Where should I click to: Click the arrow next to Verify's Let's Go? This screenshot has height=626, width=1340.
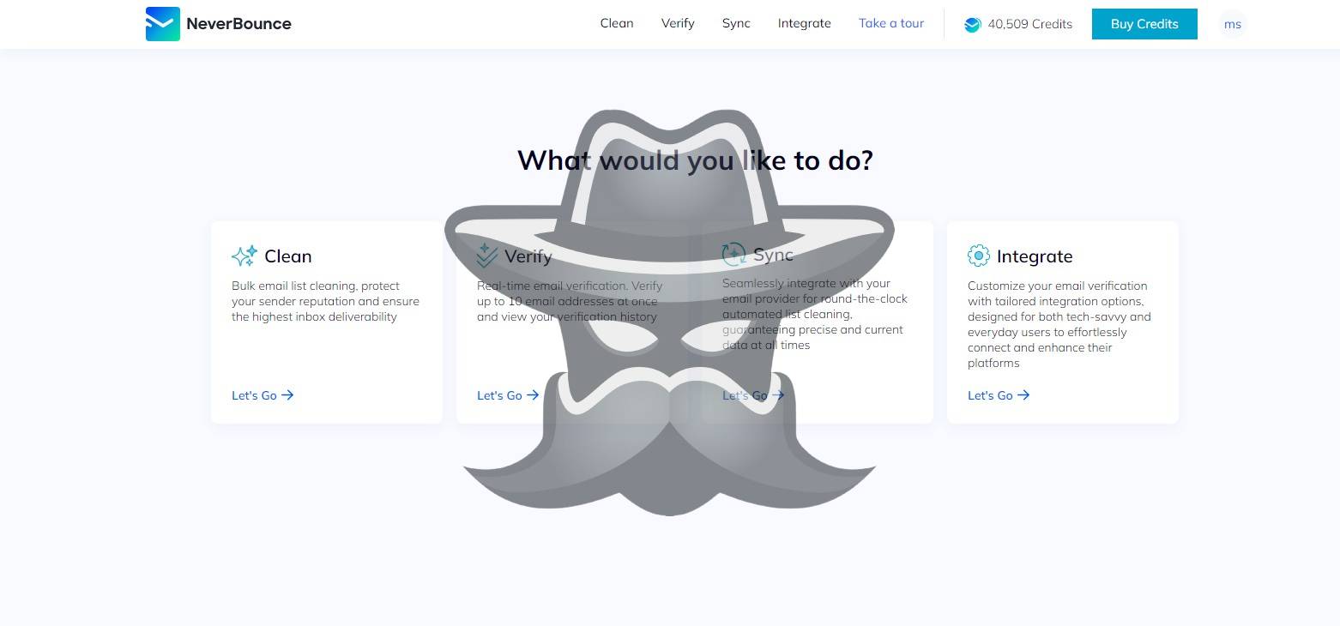[x=533, y=395]
